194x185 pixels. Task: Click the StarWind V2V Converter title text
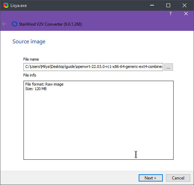50,24
